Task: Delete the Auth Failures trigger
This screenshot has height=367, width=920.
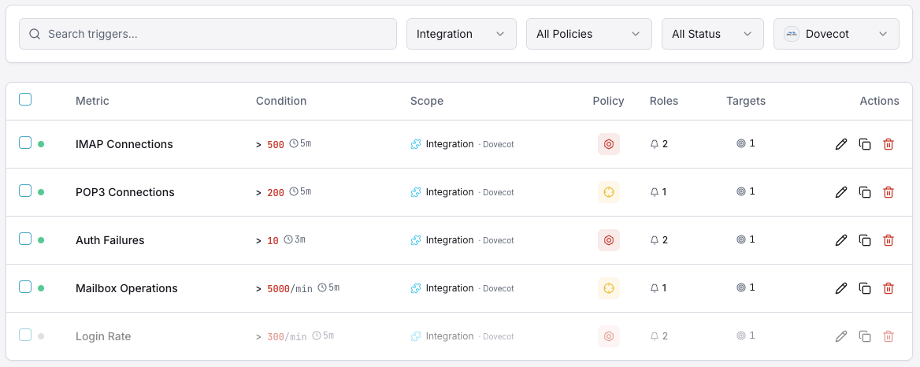Action: 888,240
